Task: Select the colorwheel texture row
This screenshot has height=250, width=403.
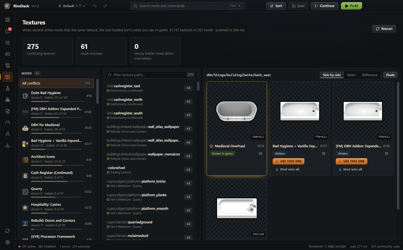Action: point(150,170)
